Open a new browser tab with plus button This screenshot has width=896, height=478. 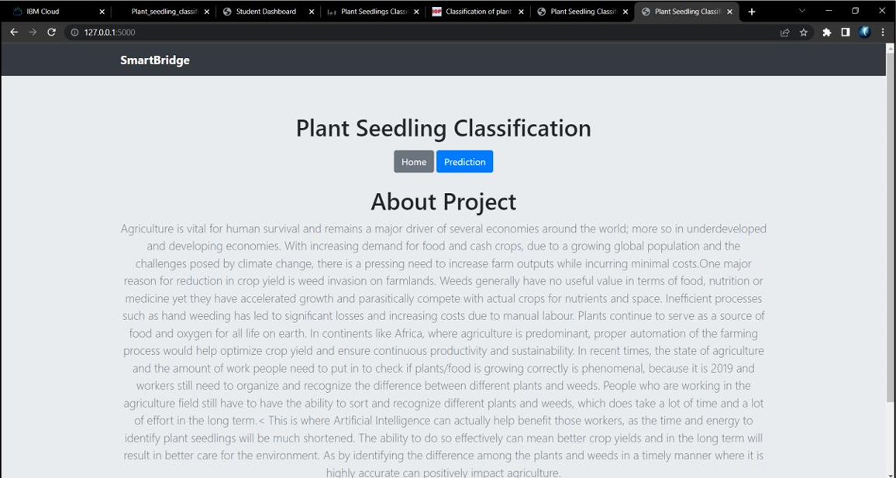point(752,11)
